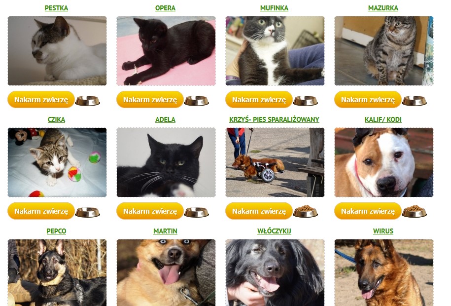Image resolution: width=451 pixels, height=306 pixels.
Task: Click the empty bowl icon under Adela
Action: 197,212
